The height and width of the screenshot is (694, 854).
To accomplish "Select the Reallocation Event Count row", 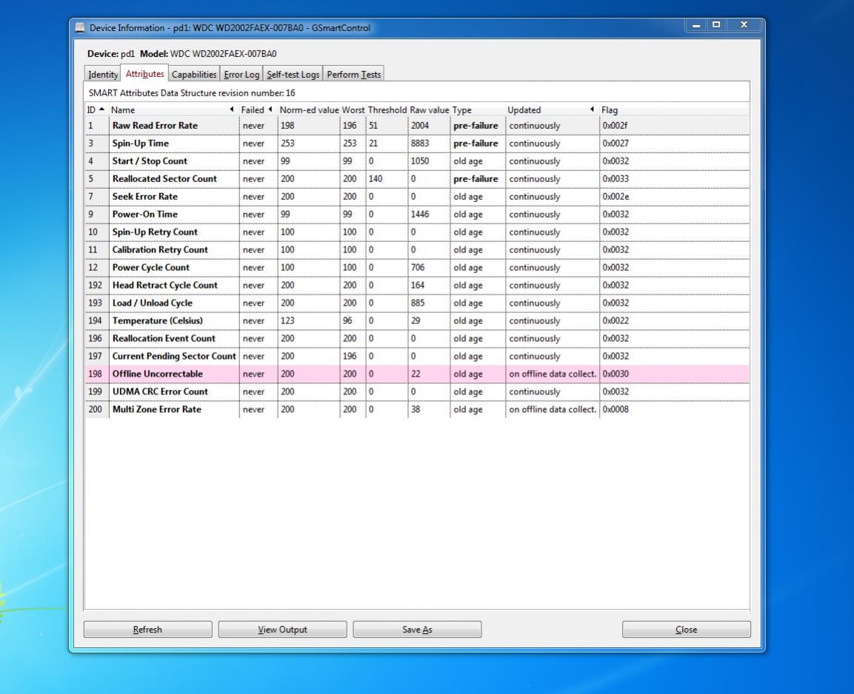I will (x=417, y=338).
